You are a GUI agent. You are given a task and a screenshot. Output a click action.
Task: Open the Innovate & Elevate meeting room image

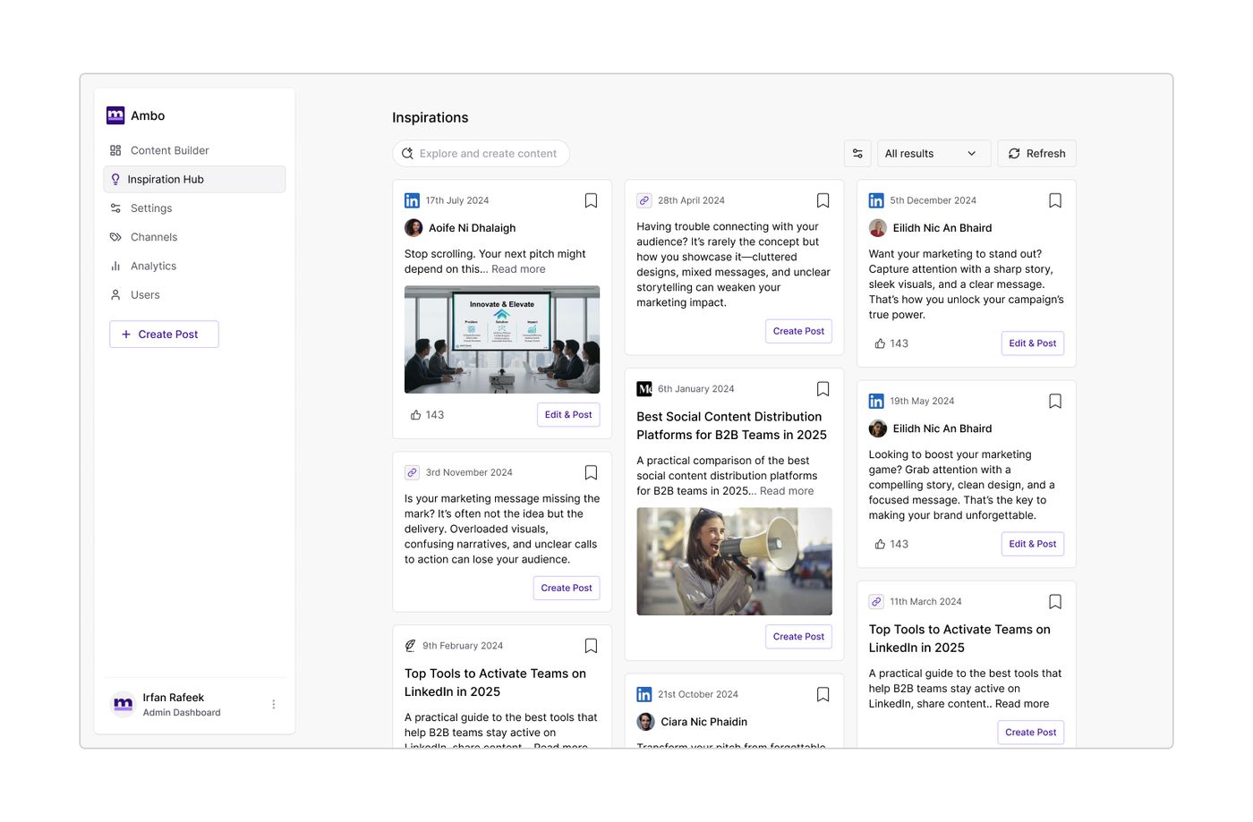(502, 340)
